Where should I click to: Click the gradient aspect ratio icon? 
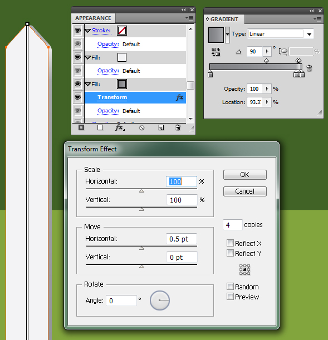click(283, 52)
